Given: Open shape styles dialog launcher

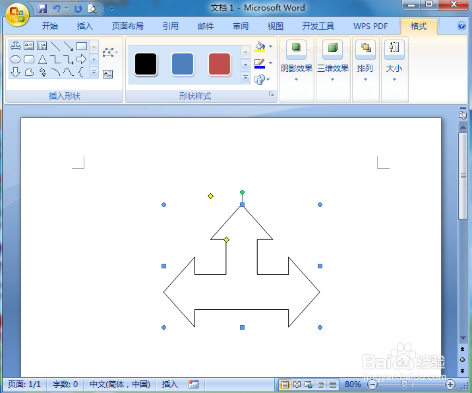Looking at the screenshot, I should point(271,94).
